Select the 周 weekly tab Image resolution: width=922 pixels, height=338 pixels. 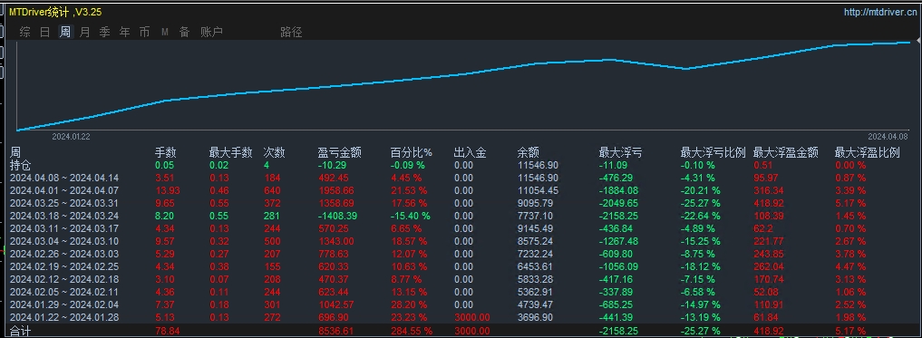(x=64, y=33)
